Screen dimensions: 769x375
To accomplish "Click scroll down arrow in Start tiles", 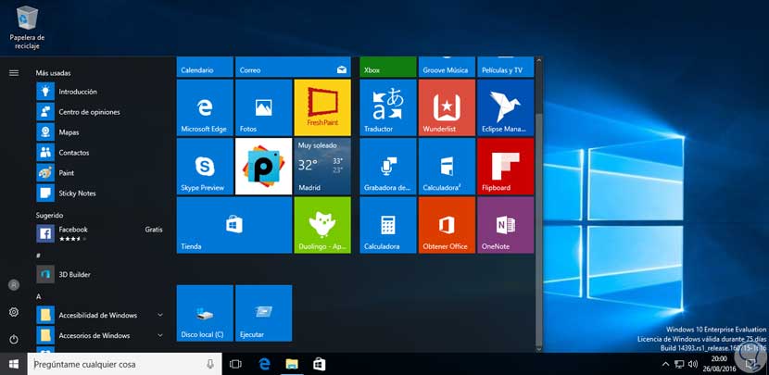I will pos(538,349).
